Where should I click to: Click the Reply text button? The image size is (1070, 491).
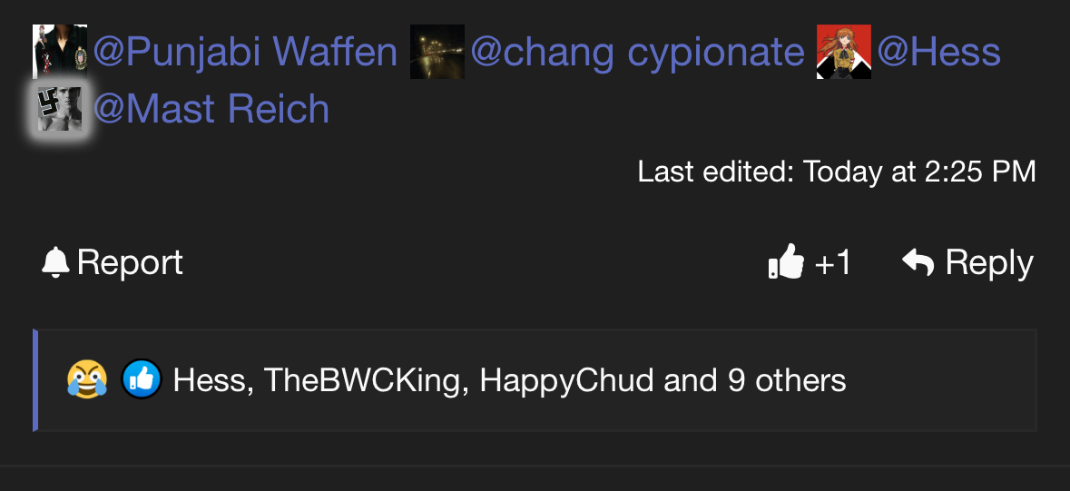pyautogui.click(x=989, y=263)
